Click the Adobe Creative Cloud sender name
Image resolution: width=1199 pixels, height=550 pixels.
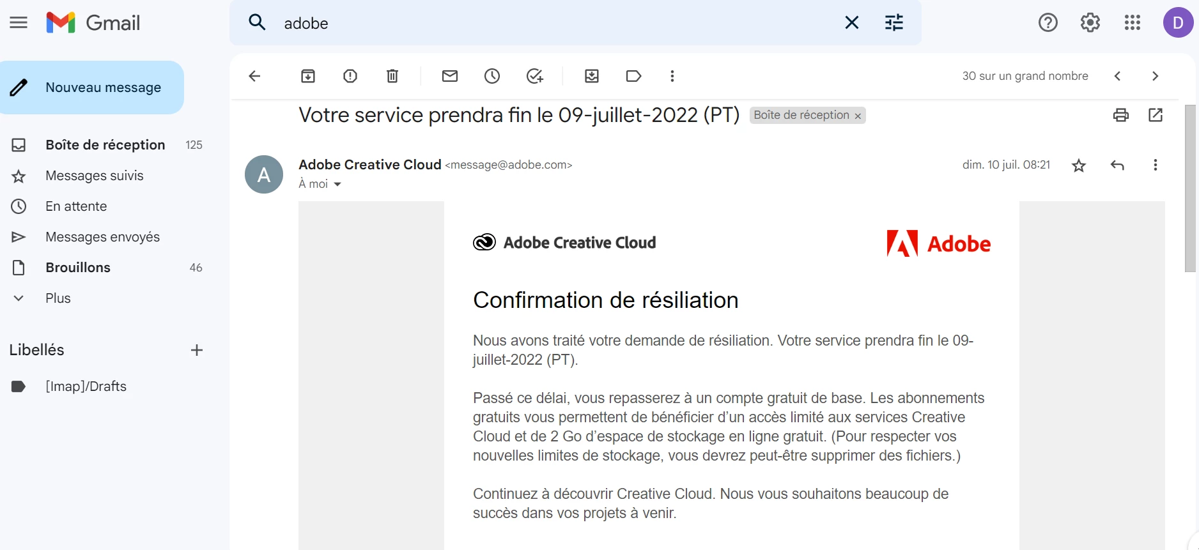click(x=370, y=165)
